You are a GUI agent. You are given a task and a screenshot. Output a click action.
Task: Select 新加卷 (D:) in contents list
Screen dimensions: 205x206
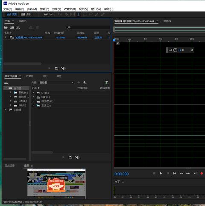(47, 102)
